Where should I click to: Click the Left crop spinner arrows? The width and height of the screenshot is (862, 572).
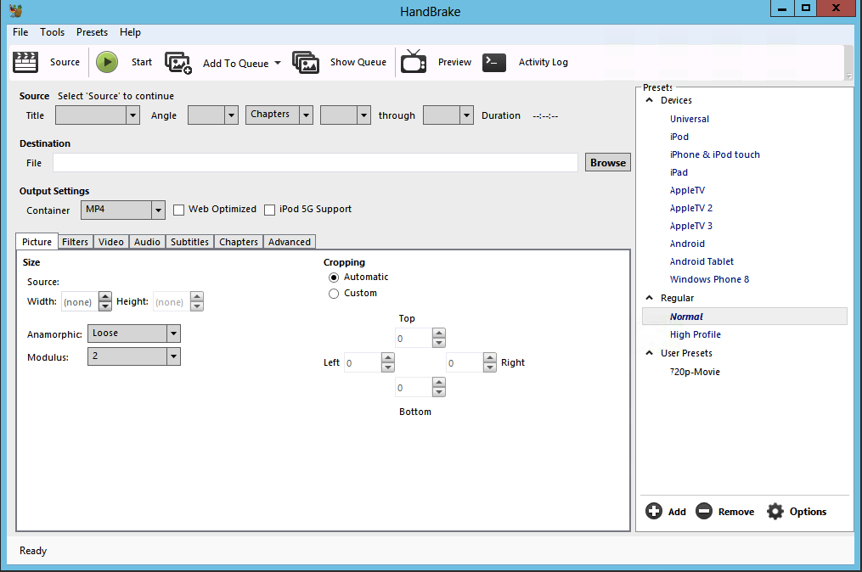click(388, 362)
